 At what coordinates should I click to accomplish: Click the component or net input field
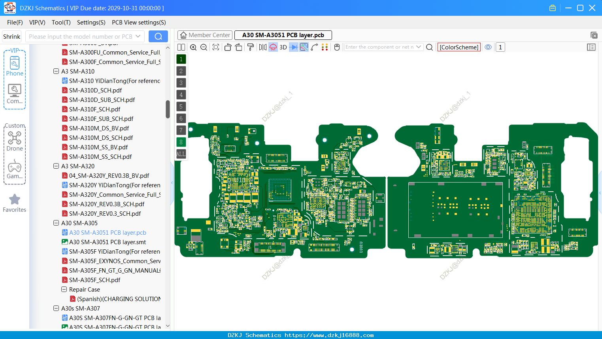(x=379, y=47)
